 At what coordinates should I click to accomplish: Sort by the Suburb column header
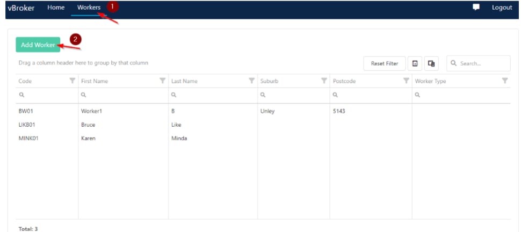coord(269,81)
